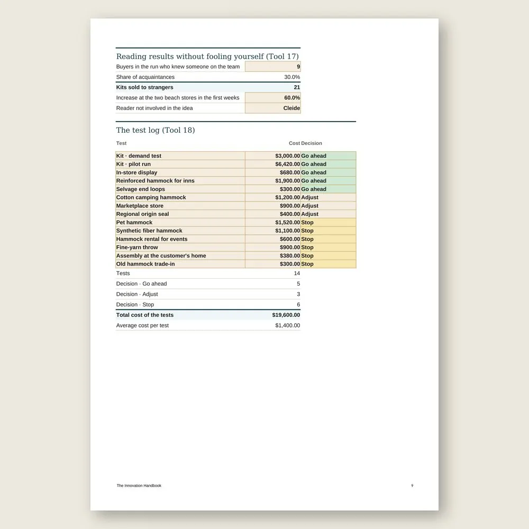Select the 'In-store display' row name
Viewport: 529px width, 529px height.
(x=136, y=172)
